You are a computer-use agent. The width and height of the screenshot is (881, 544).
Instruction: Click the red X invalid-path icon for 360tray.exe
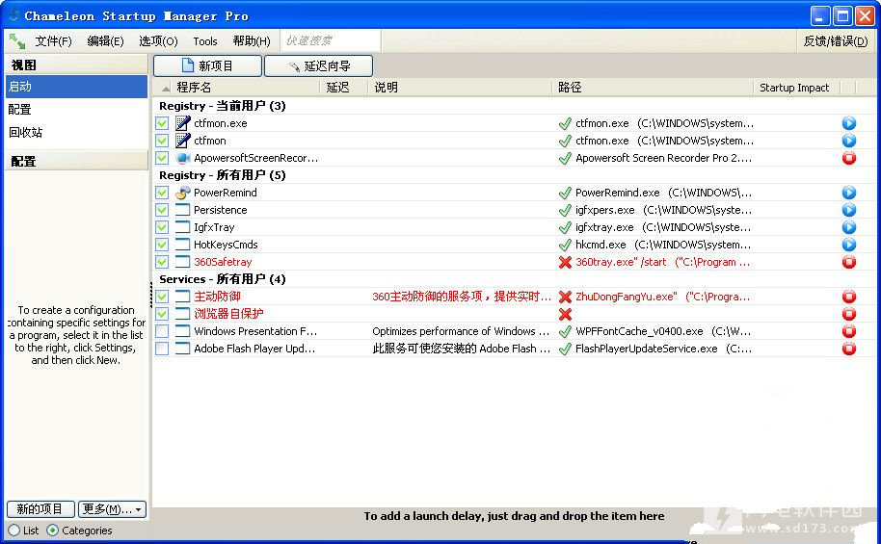(x=565, y=262)
